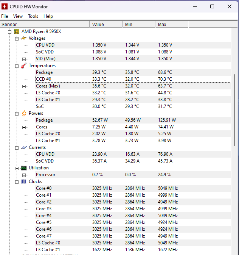Click the AMD Ryzen 9 5950X chip icon
This screenshot has height=255, width=239.
[17, 31]
